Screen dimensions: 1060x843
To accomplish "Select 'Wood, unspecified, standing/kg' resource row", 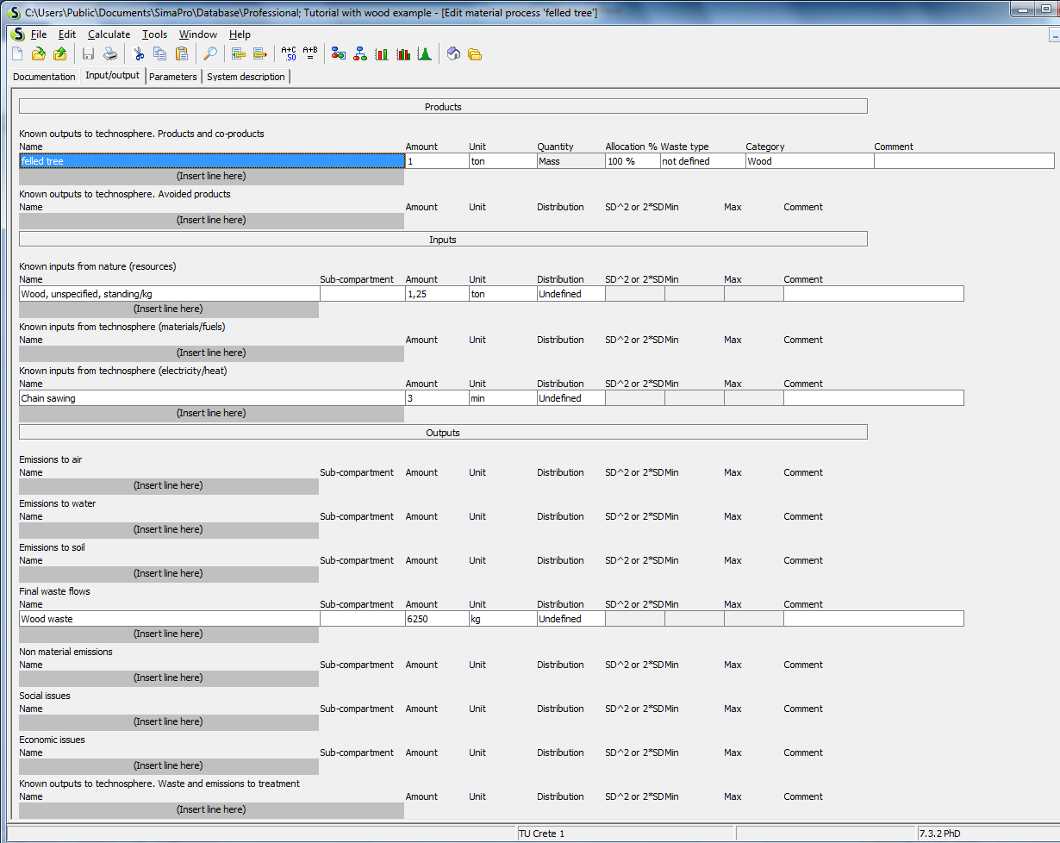I will 169,294.
